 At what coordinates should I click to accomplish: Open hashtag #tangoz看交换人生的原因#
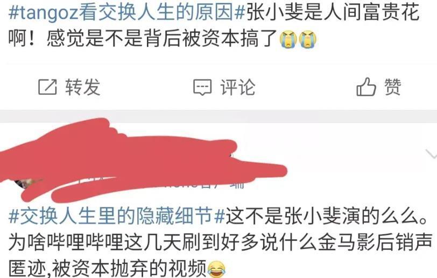point(127,12)
